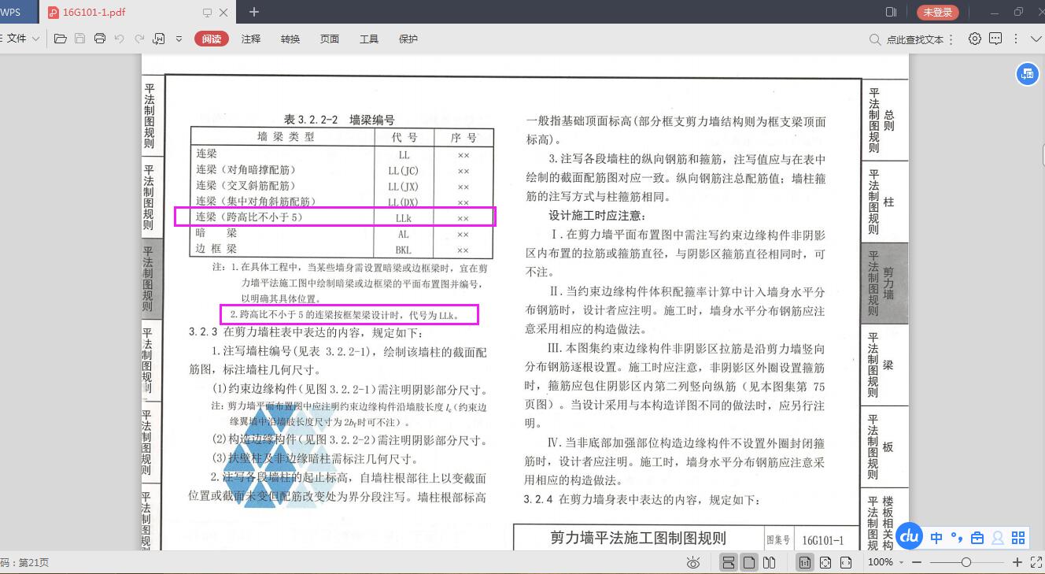1045x574 pixels.
Task: Select single page view
Action: coord(749,562)
